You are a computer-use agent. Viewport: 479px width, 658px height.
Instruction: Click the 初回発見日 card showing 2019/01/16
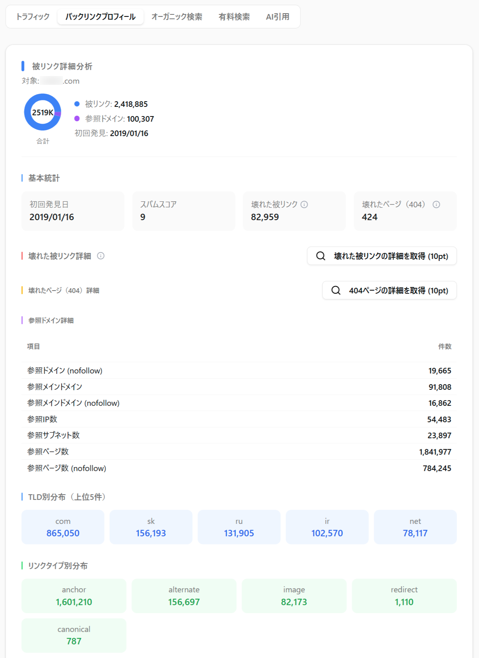point(73,211)
